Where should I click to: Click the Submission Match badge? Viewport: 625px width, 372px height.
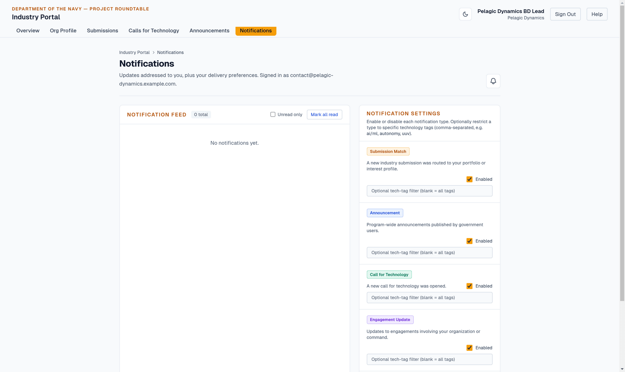point(388,151)
